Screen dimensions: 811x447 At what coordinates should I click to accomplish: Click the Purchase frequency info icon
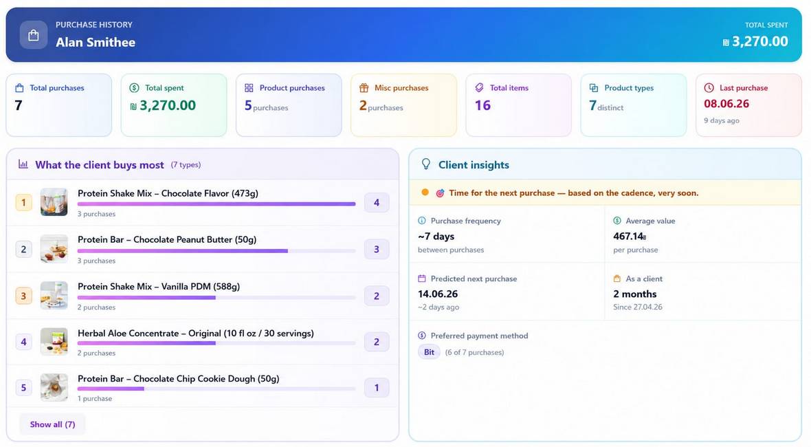[x=422, y=220]
